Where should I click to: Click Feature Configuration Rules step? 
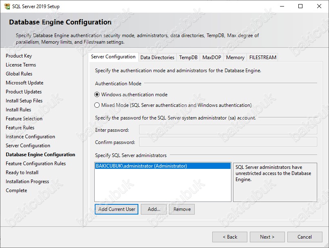36,164
